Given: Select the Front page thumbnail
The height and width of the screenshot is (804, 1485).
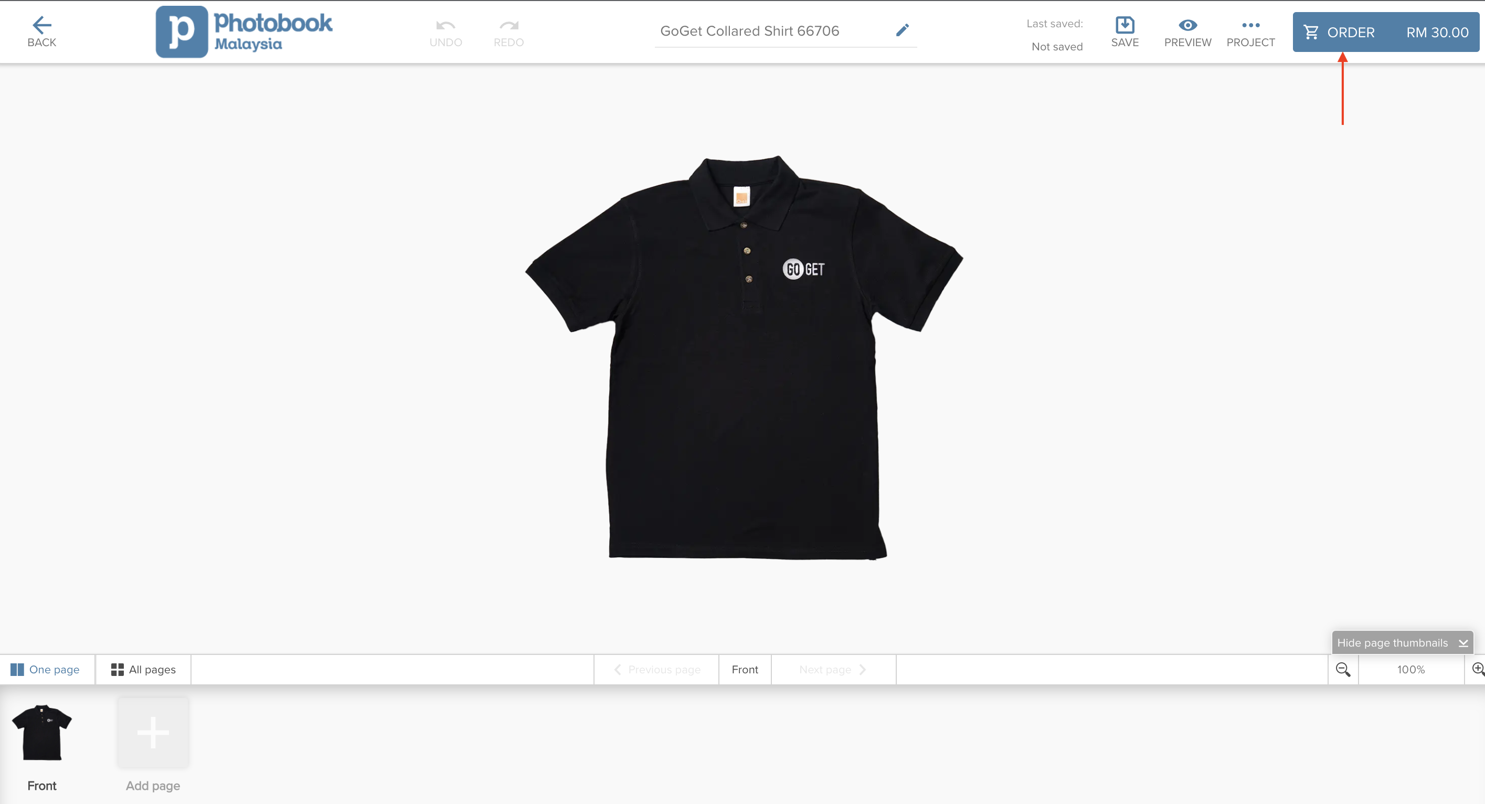Looking at the screenshot, I should [42, 733].
